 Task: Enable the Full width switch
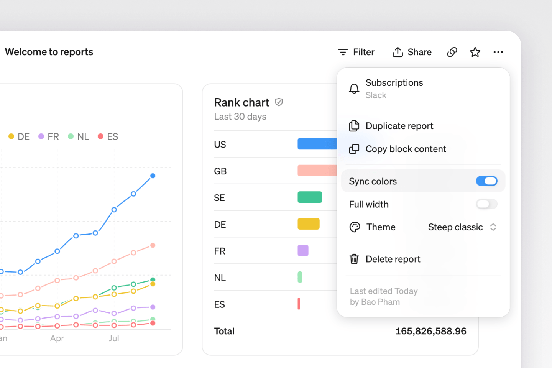click(486, 204)
